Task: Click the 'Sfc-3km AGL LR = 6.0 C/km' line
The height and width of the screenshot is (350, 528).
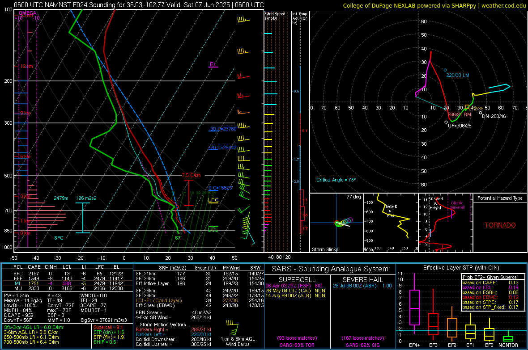Action: 34,327
